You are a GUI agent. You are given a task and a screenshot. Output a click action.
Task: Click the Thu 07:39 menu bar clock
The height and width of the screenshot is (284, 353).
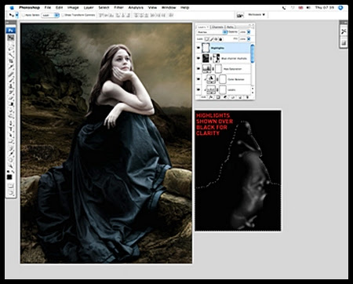pyautogui.click(x=324, y=8)
